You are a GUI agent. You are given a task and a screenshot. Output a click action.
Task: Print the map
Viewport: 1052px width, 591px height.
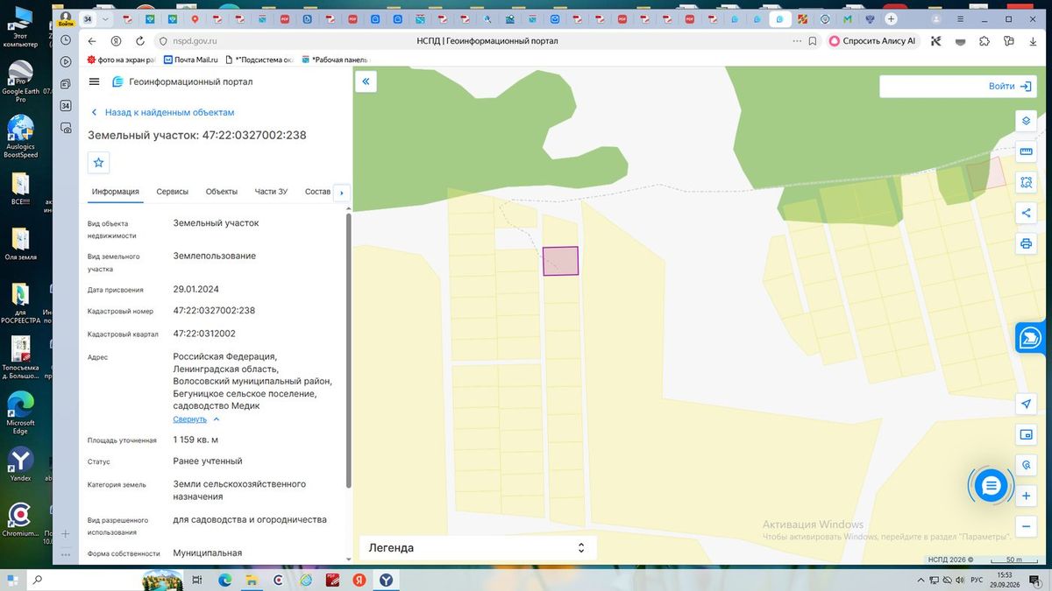coord(1026,243)
